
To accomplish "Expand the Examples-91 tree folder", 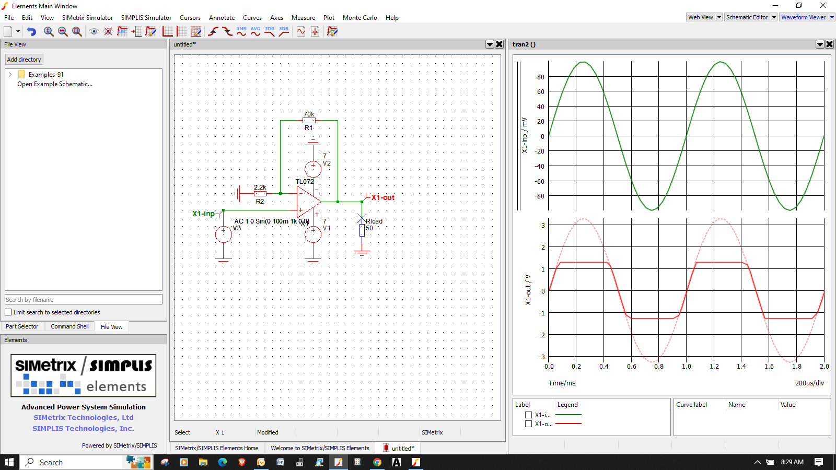I will tap(10, 75).
